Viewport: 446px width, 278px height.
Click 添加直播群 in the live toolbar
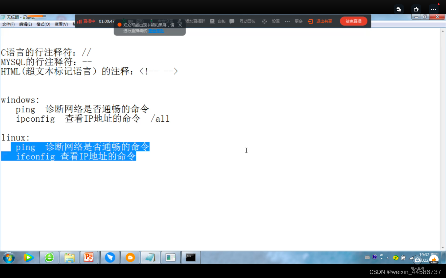pyautogui.click(x=195, y=21)
